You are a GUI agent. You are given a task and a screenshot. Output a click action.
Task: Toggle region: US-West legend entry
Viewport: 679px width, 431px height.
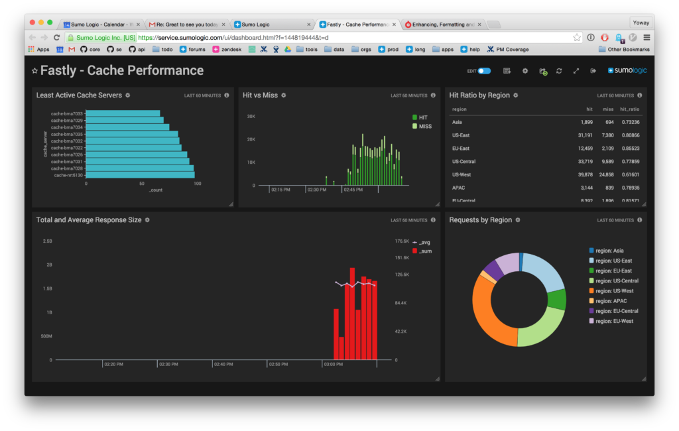(611, 291)
